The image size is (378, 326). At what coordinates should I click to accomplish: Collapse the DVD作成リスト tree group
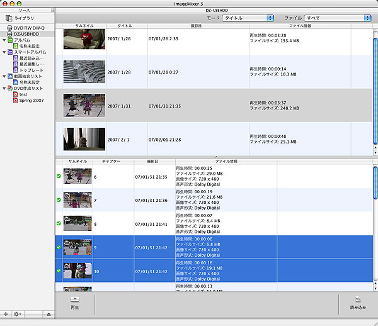pyautogui.click(x=4, y=88)
